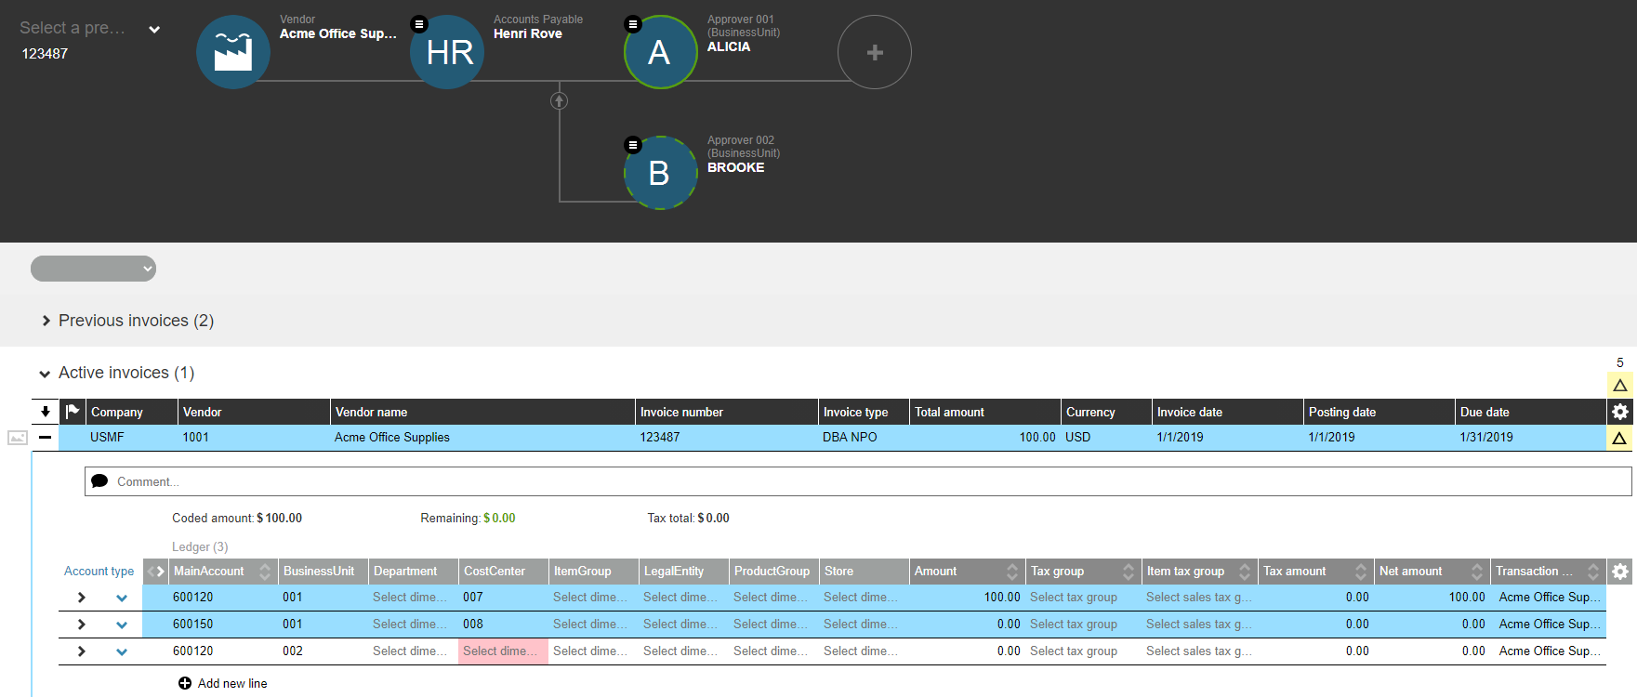Click approver BROOKE avatar circle
Image resolution: width=1637 pixels, height=697 pixels.
[661, 173]
